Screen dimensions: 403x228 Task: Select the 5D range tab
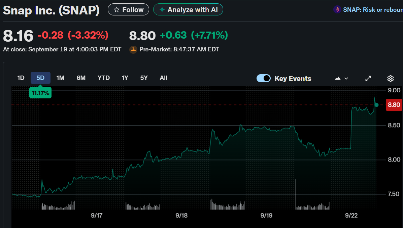point(40,78)
